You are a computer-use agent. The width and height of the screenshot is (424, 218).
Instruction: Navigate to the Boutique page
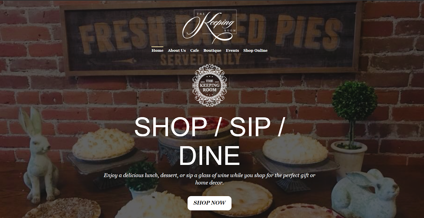tap(212, 51)
